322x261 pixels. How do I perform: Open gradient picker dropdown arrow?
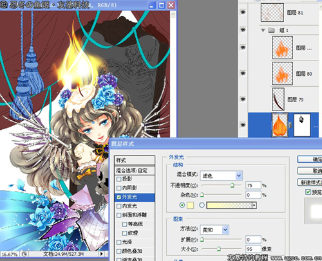click(x=254, y=206)
